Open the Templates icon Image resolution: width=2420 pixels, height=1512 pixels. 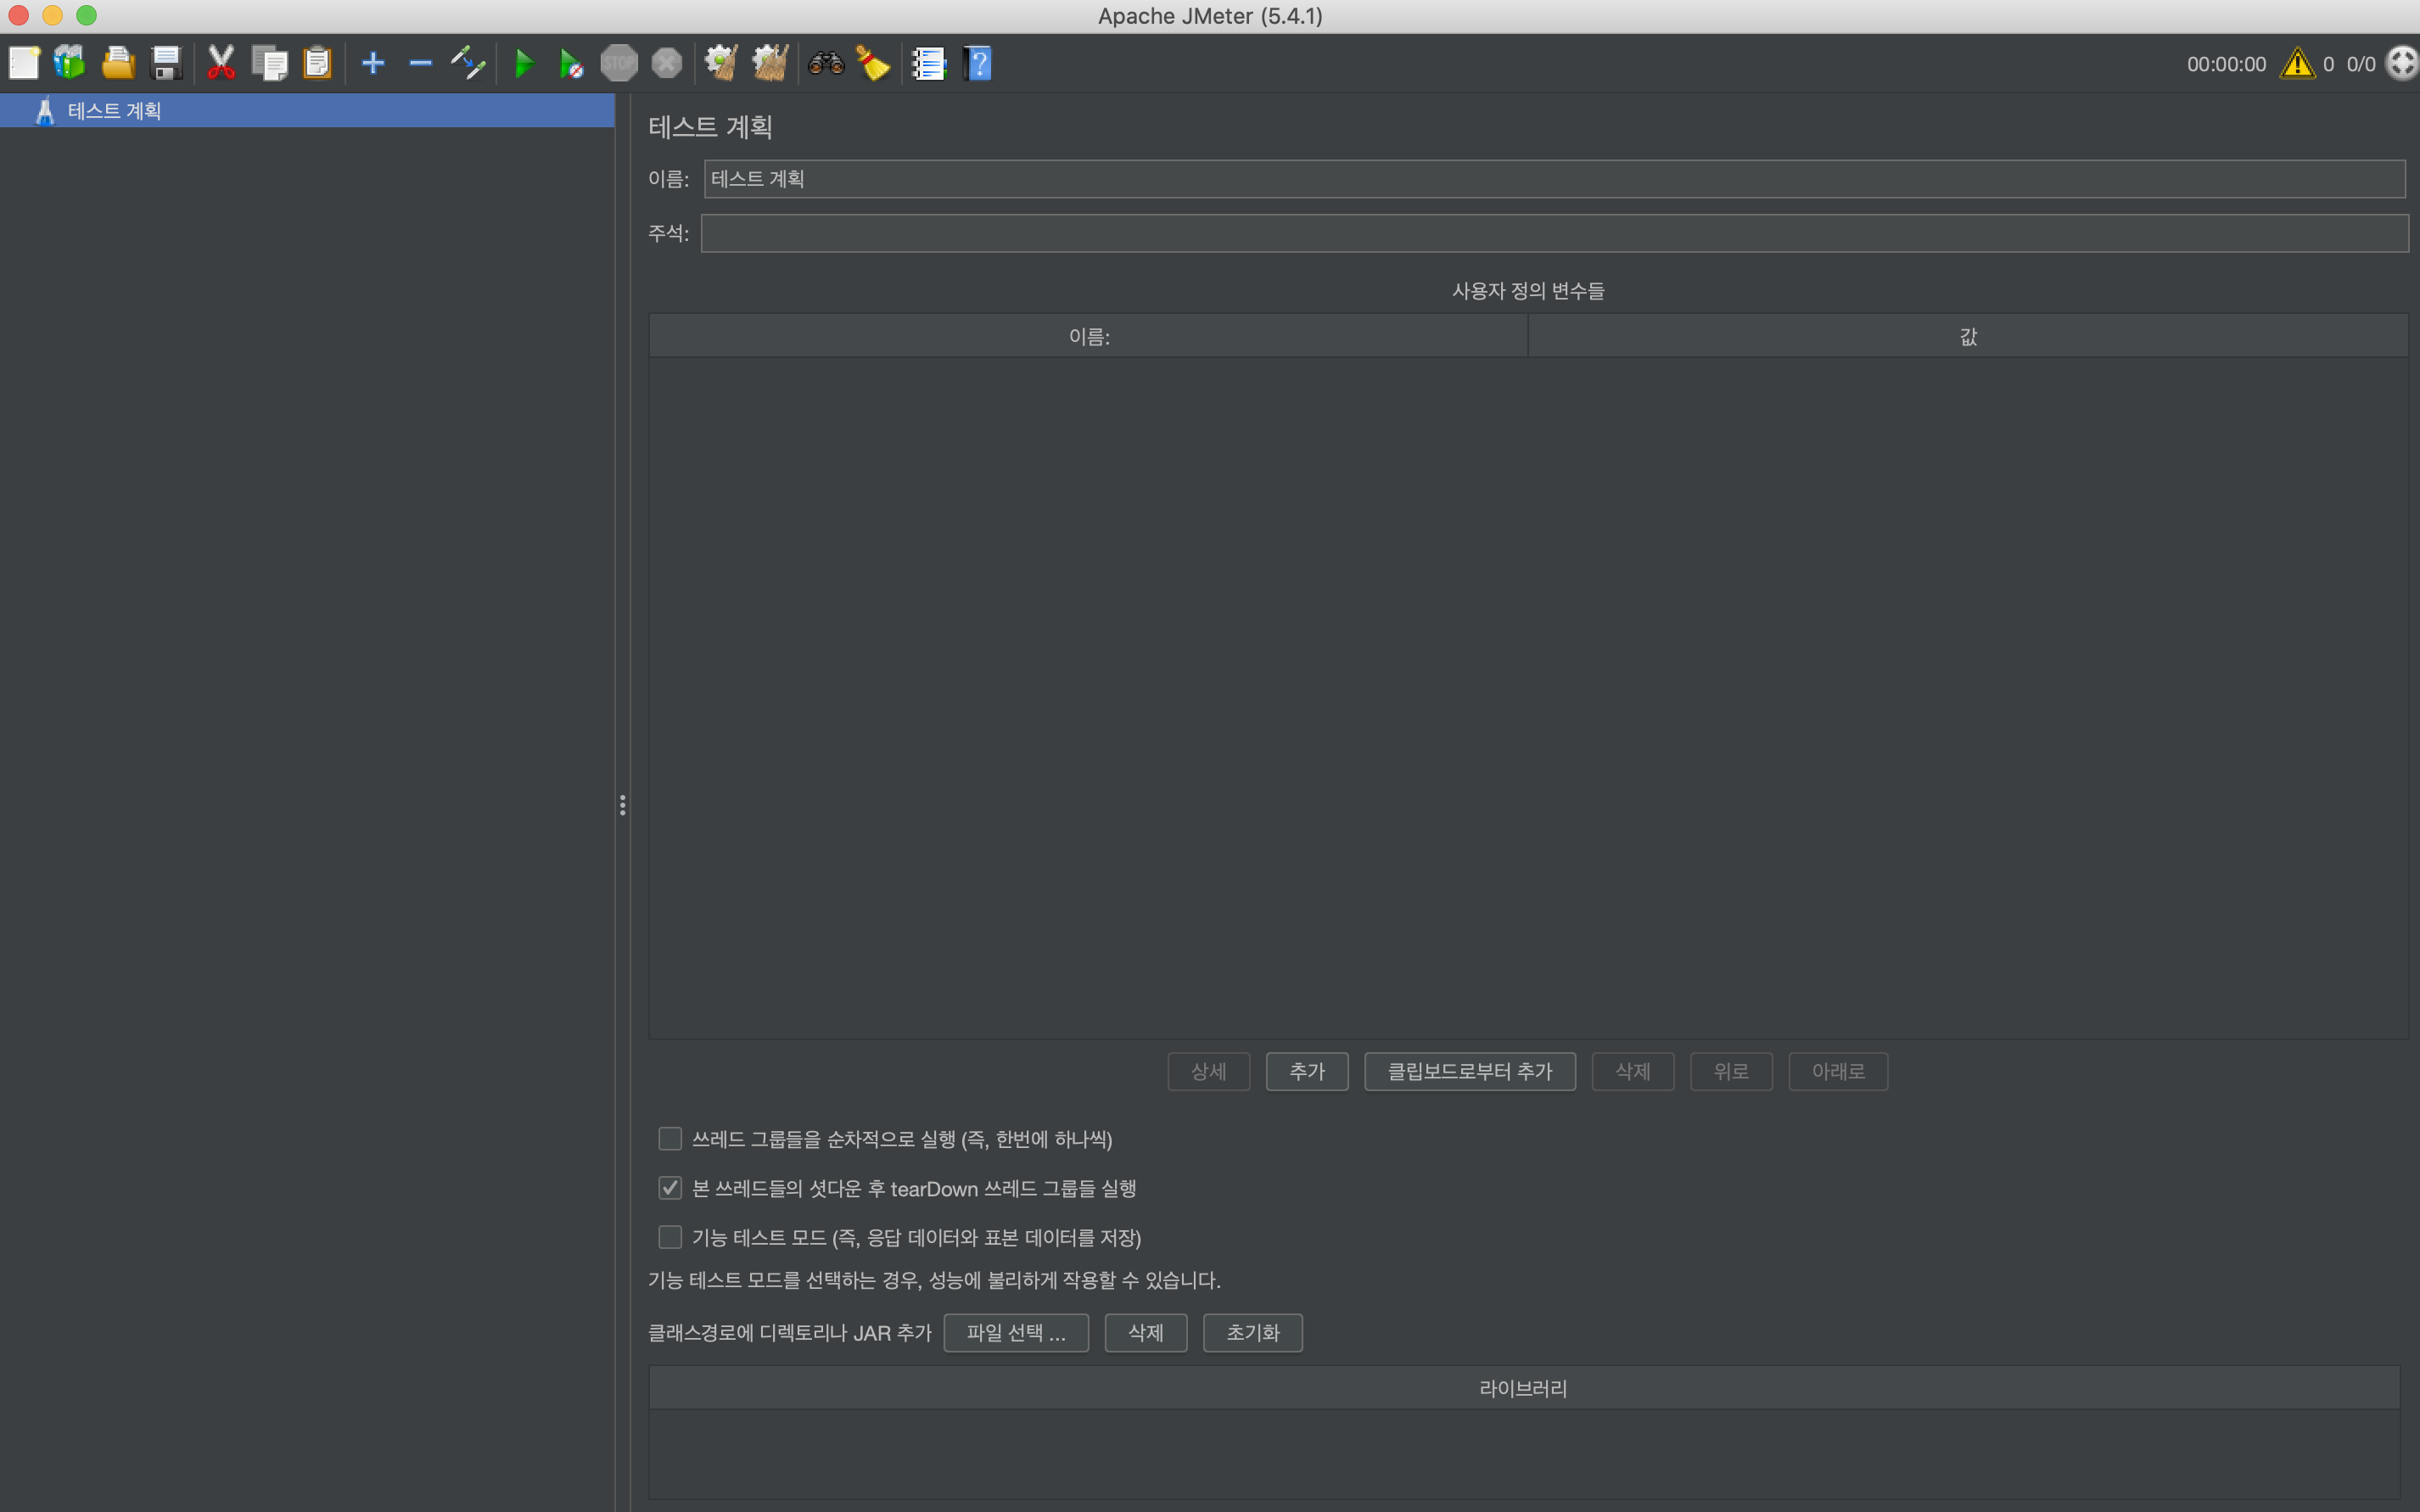(70, 63)
